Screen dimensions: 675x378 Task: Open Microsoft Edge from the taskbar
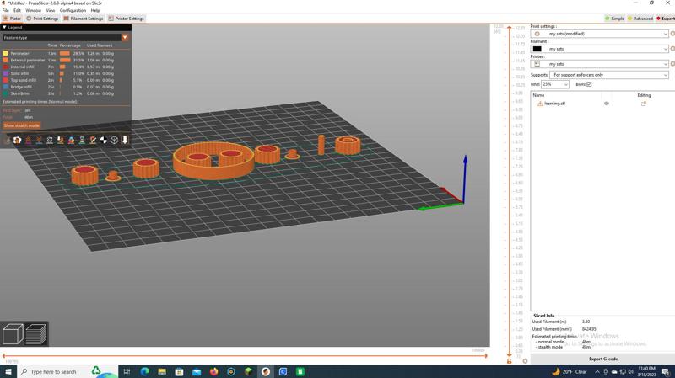pyautogui.click(x=144, y=371)
